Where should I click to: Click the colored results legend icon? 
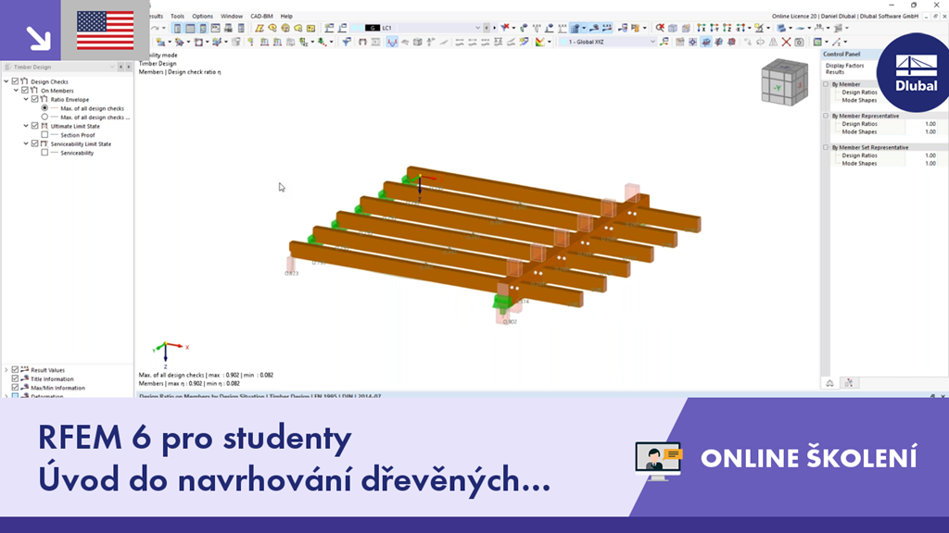click(538, 42)
